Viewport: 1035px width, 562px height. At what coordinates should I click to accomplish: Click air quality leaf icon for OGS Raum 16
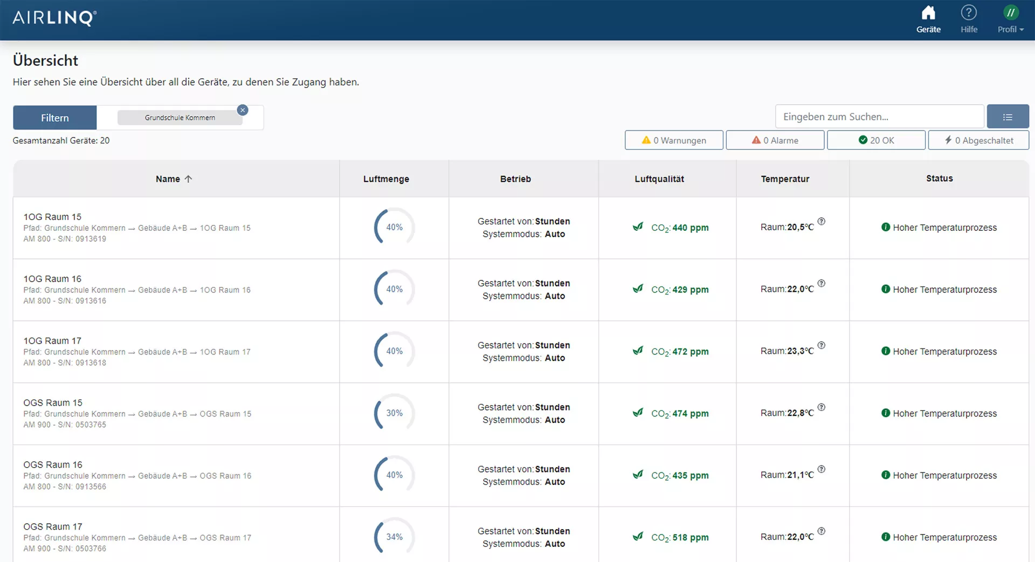click(638, 475)
